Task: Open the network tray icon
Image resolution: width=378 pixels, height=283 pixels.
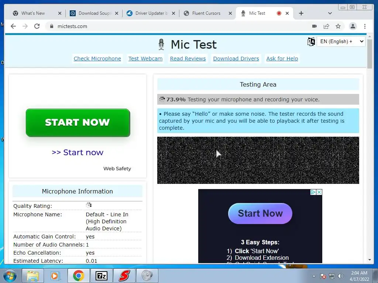Action: [332, 276]
